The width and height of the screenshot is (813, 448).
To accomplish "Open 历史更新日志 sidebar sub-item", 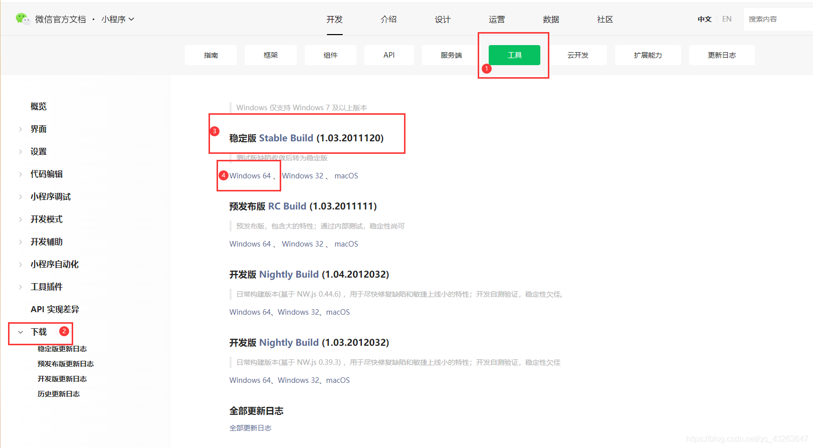I will (59, 394).
